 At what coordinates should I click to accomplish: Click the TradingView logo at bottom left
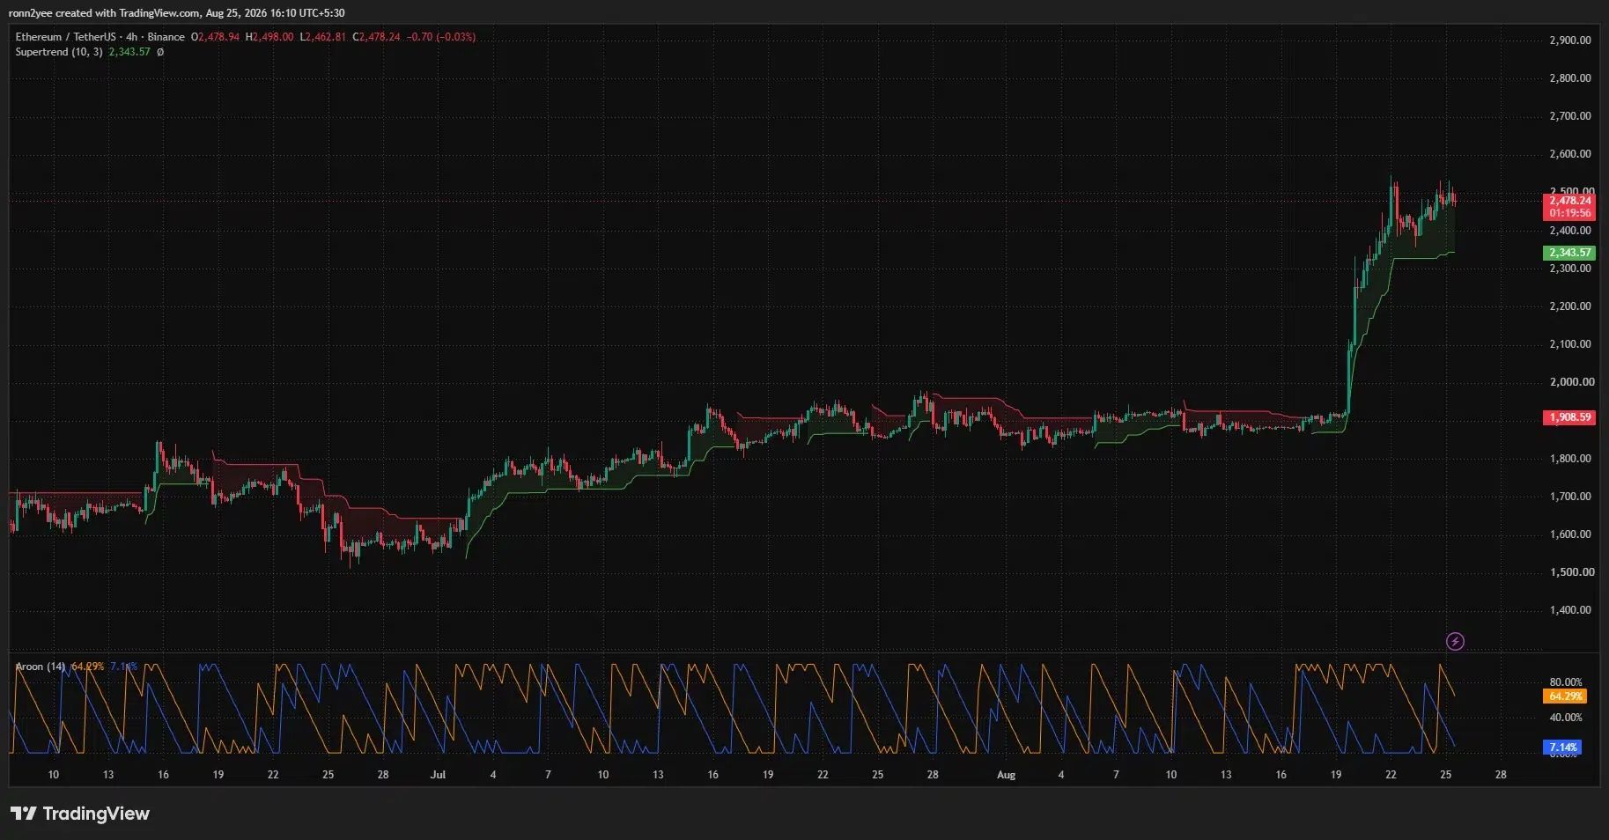tap(80, 814)
